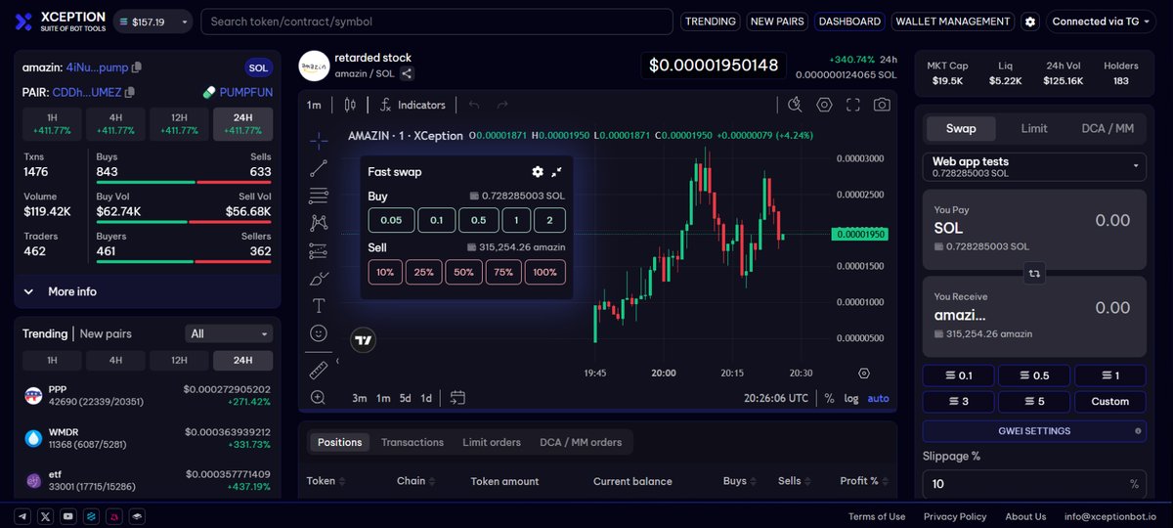Image resolution: width=1173 pixels, height=528 pixels.
Task: Open go-to-date calendar icon
Action: (x=457, y=398)
